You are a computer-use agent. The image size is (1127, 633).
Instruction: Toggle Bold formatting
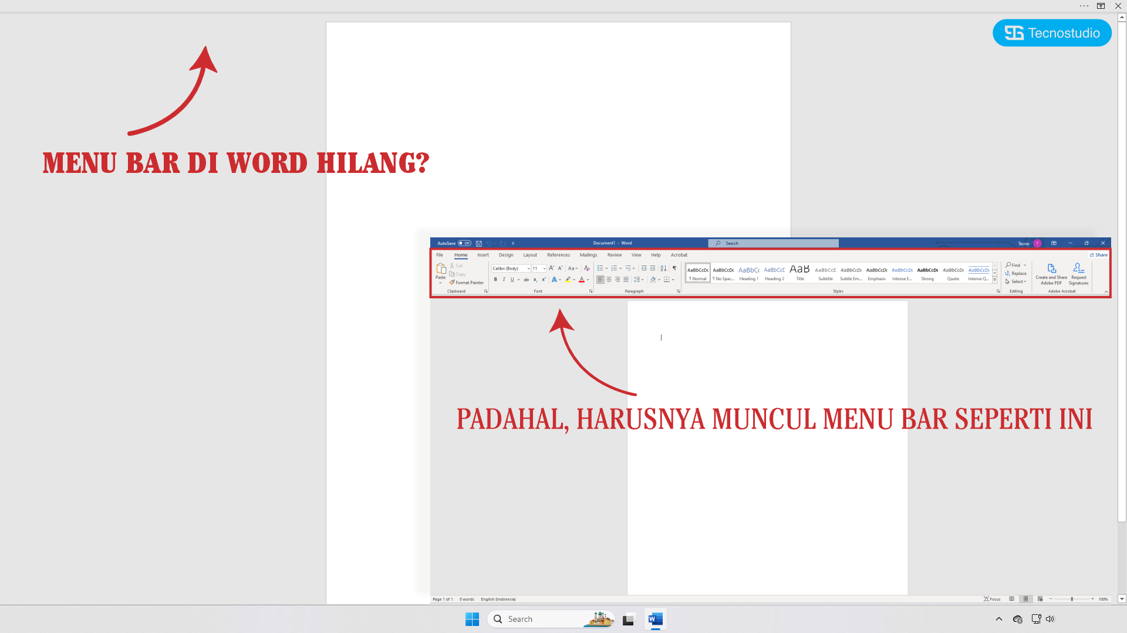point(495,280)
